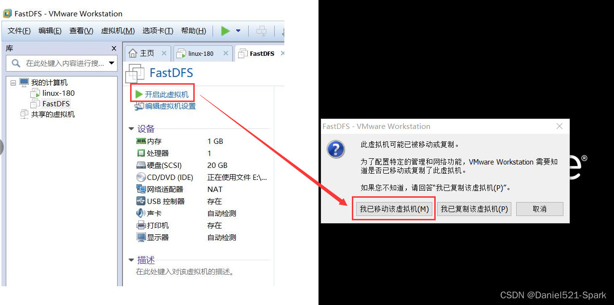
Task: Click the CD/DVD (IDE) disc icon
Action: click(x=141, y=178)
